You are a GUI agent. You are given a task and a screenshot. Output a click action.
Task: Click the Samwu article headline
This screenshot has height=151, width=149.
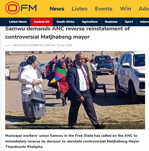[x=67, y=33]
